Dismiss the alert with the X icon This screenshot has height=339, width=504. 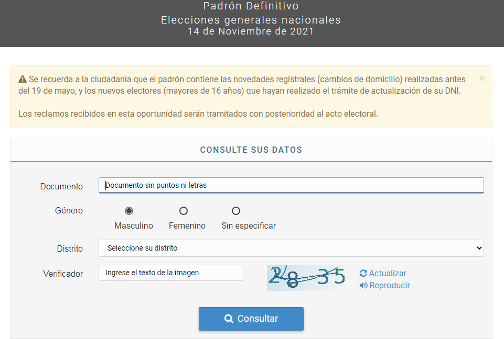point(481,78)
